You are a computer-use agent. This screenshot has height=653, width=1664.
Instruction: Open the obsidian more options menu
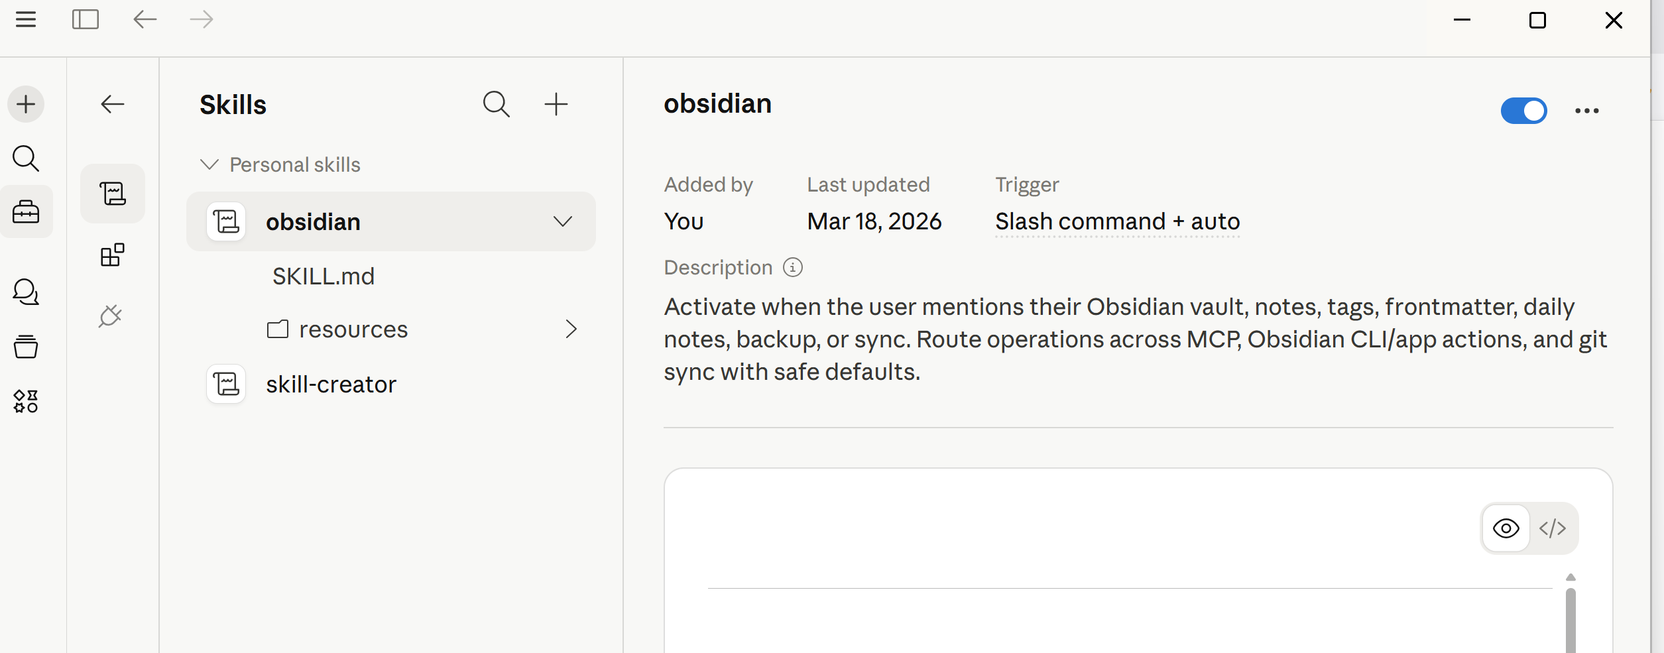tap(1587, 111)
